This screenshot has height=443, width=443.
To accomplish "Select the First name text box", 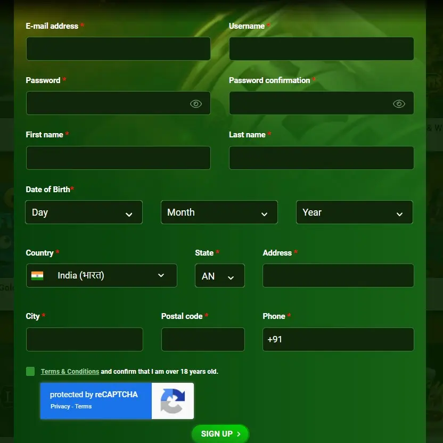I will coord(118,158).
